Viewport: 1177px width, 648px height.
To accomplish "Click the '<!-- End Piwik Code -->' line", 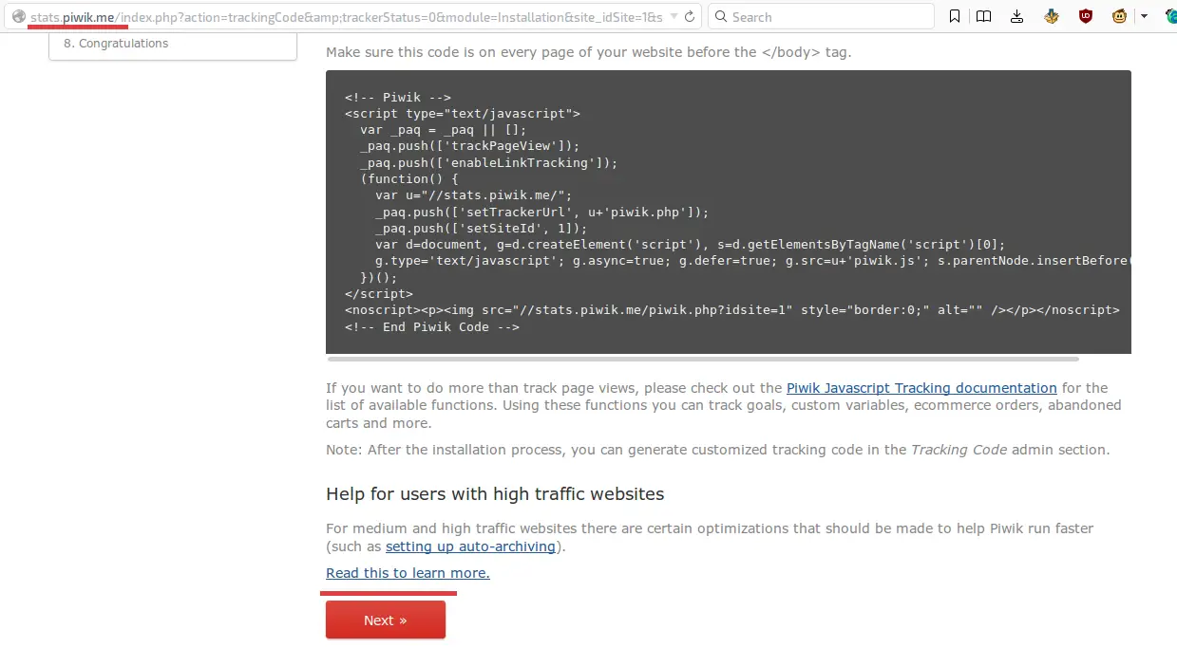I will click(x=432, y=326).
